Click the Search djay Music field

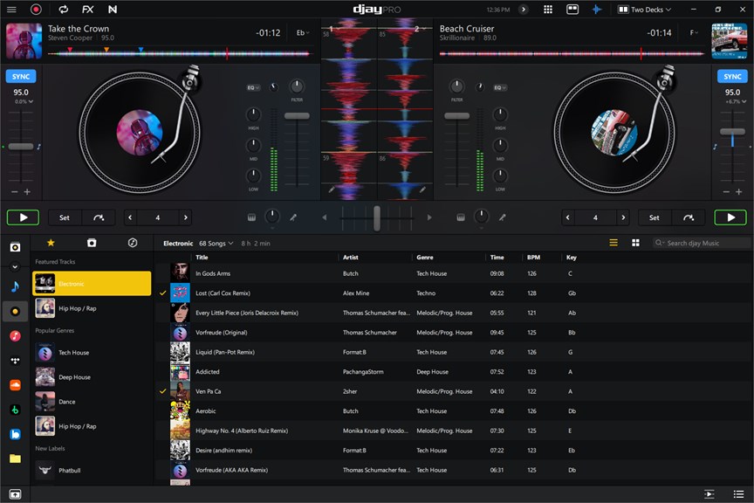701,243
